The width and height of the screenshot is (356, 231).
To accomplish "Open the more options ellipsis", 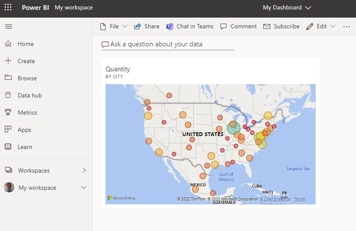I will 346,27.
